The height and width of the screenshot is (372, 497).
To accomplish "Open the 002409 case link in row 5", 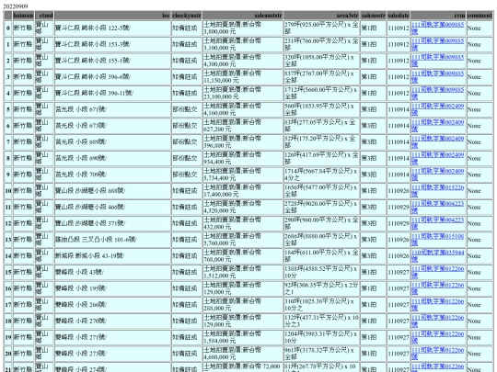I will tap(437, 109).
